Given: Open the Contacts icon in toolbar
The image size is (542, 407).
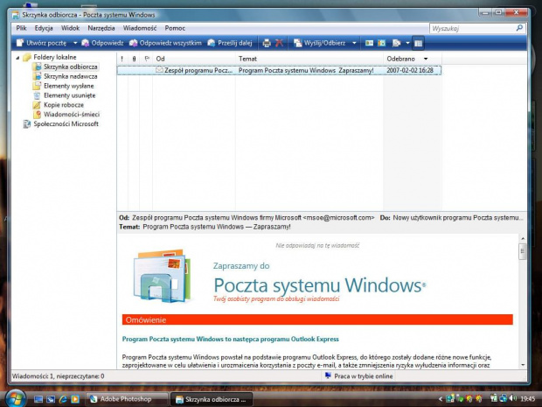Looking at the screenshot, I should (369, 43).
